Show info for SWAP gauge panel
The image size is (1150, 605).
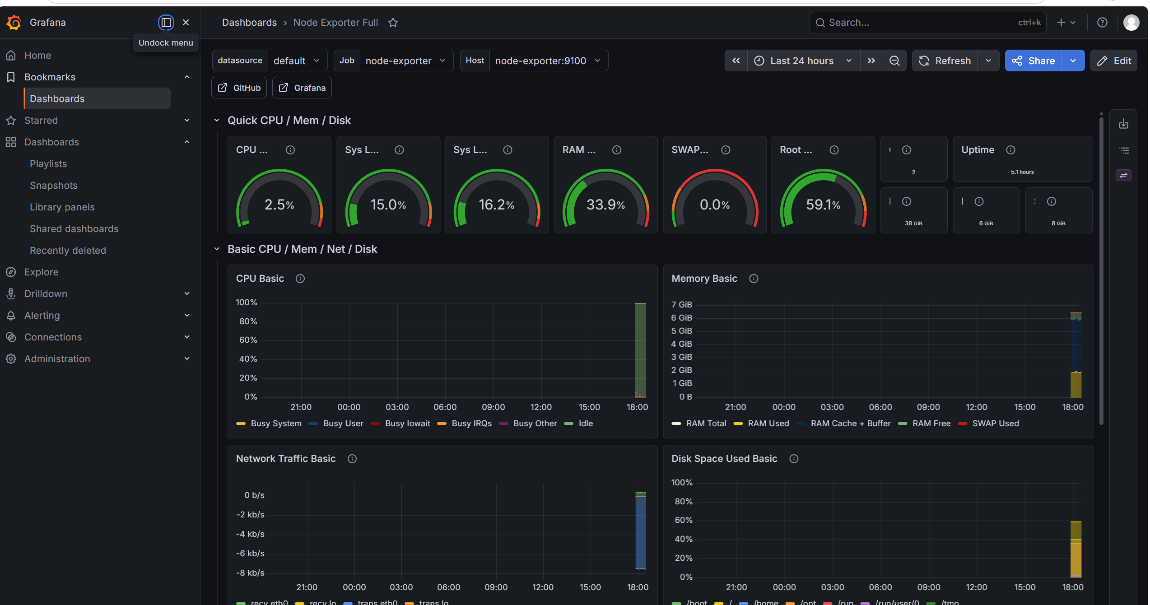pos(726,150)
